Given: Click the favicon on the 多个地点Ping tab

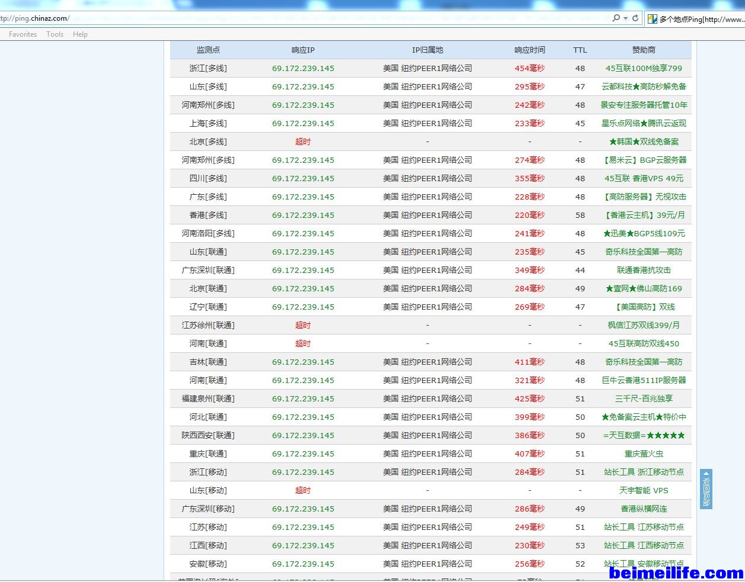Looking at the screenshot, I should click(653, 19).
